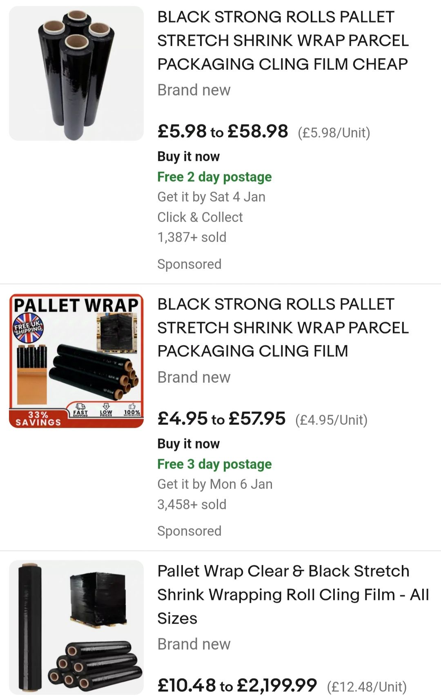Screen dimensions: 441x699
Task: Select the Click & Collect label
Action: point(200,217)
